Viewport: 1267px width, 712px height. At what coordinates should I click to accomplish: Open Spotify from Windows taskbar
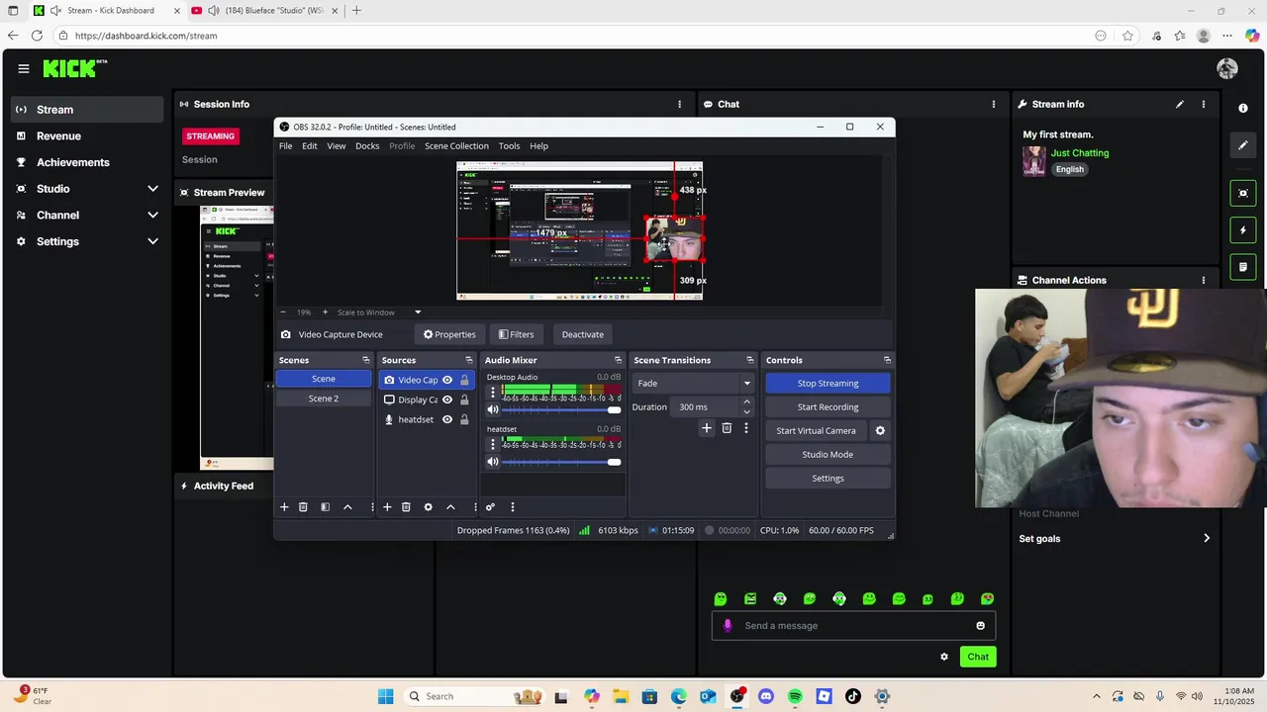(x=795, y=696)
